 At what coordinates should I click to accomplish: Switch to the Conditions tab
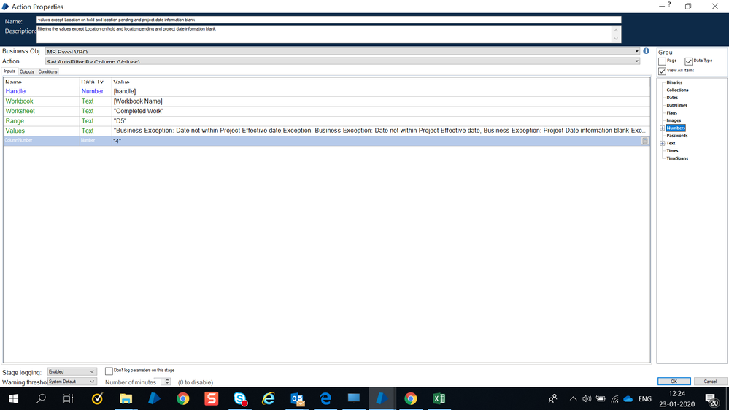[48, 71]
